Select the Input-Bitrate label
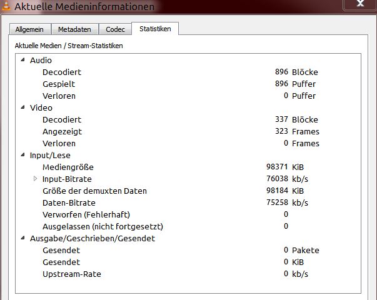The height and width of the screenshot is (300, 377). click(67, 179)
